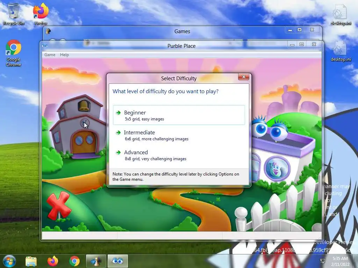Screen dimensions: 358x268
Task: Click the green arrow beside Intermediate
Action: [x=118, y=133]
